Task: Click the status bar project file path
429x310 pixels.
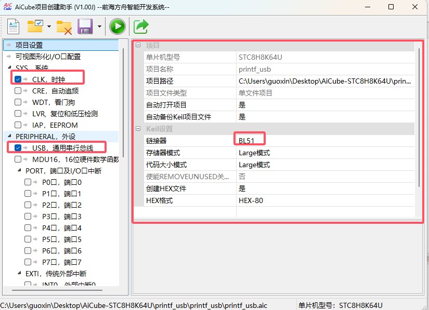Action: (x=134, y=305)
